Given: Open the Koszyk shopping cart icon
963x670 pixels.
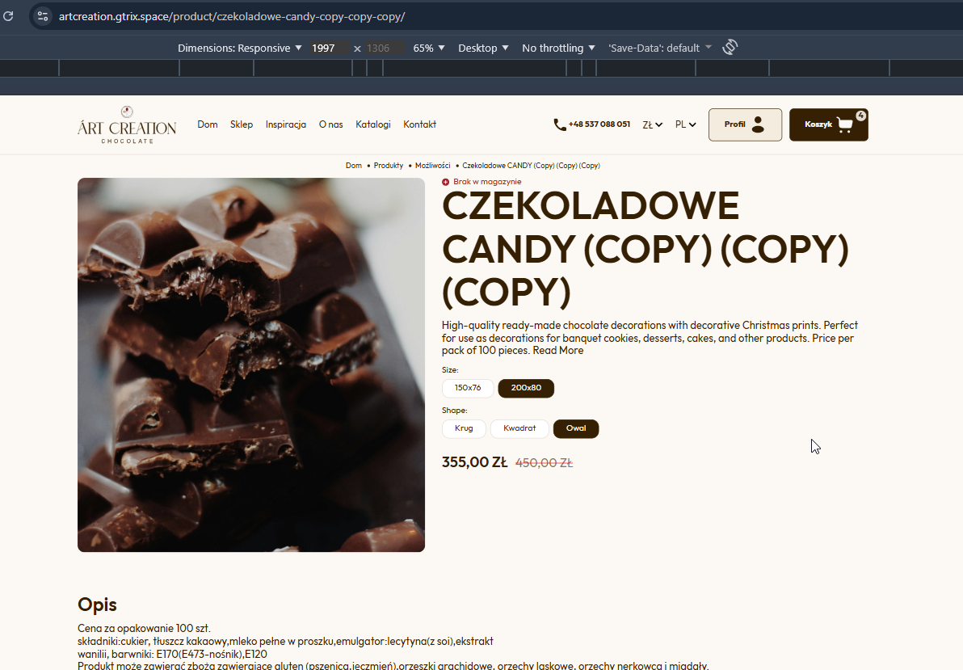Looking at the screenshot, I should click(x=845, y=124).
